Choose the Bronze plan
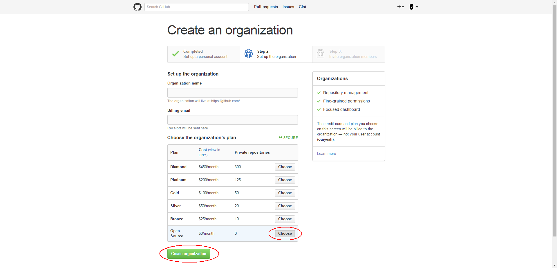557x268 pixels. click(x=285, y=219)
